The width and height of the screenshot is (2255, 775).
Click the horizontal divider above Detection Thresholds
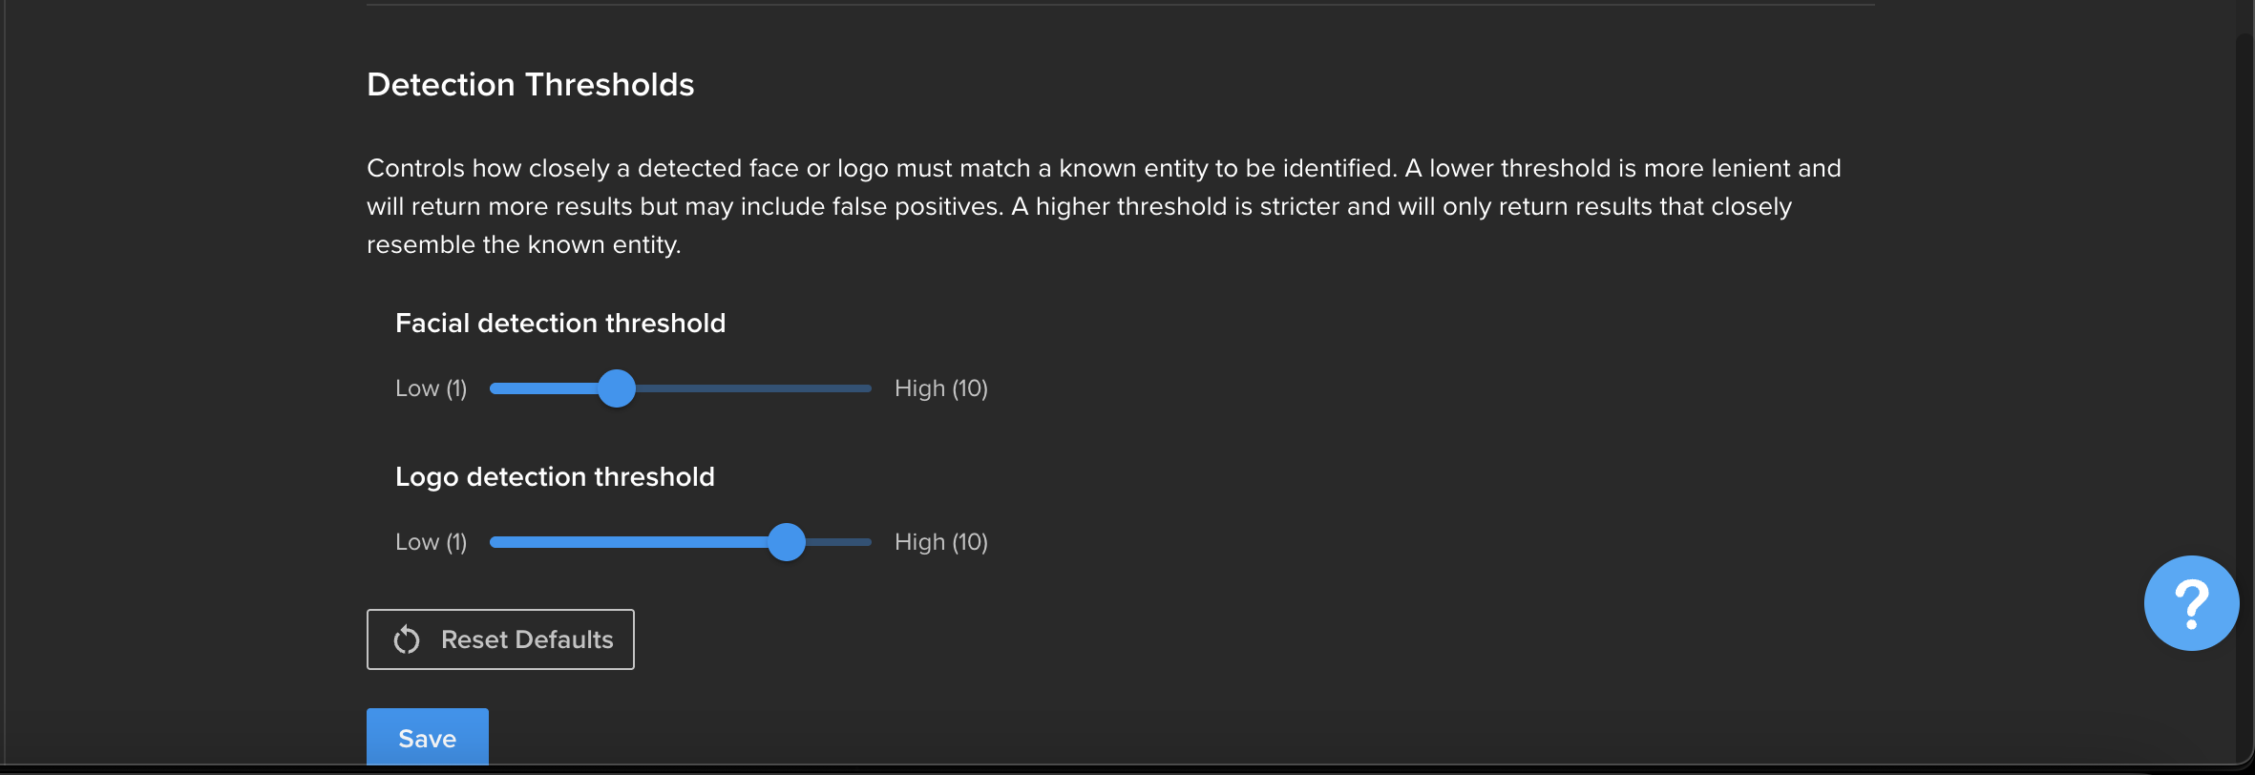[x=1121, y=5]
